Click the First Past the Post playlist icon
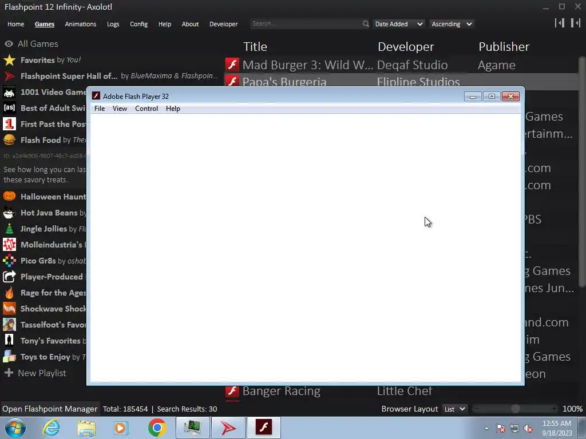 [x=9, y=124]
